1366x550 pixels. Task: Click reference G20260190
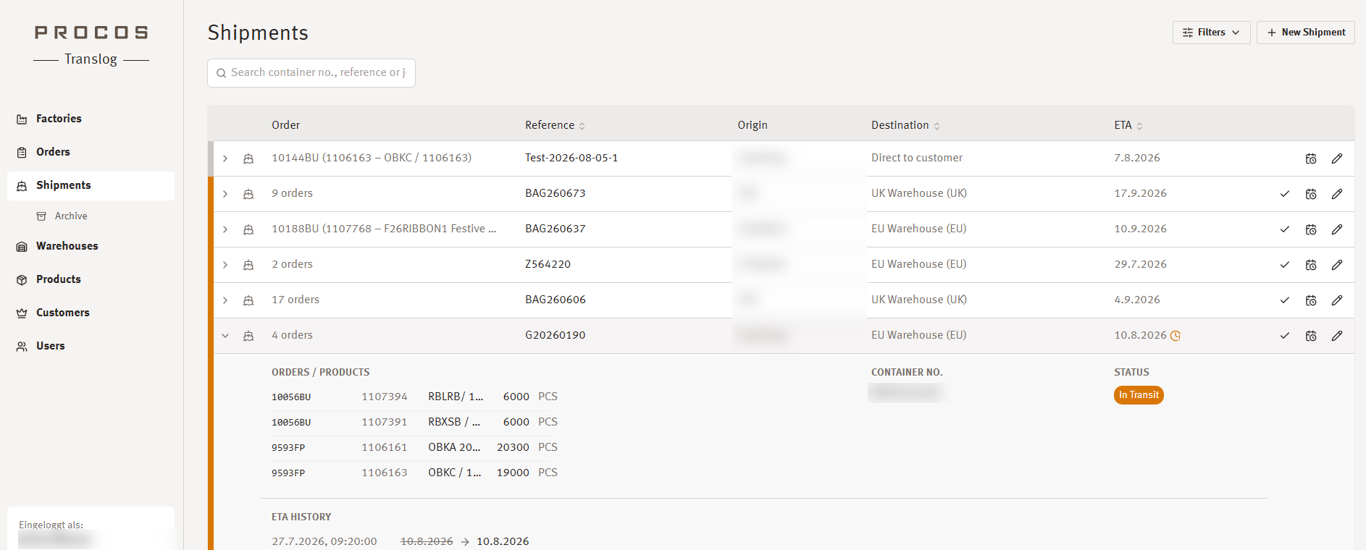(556, 335)
